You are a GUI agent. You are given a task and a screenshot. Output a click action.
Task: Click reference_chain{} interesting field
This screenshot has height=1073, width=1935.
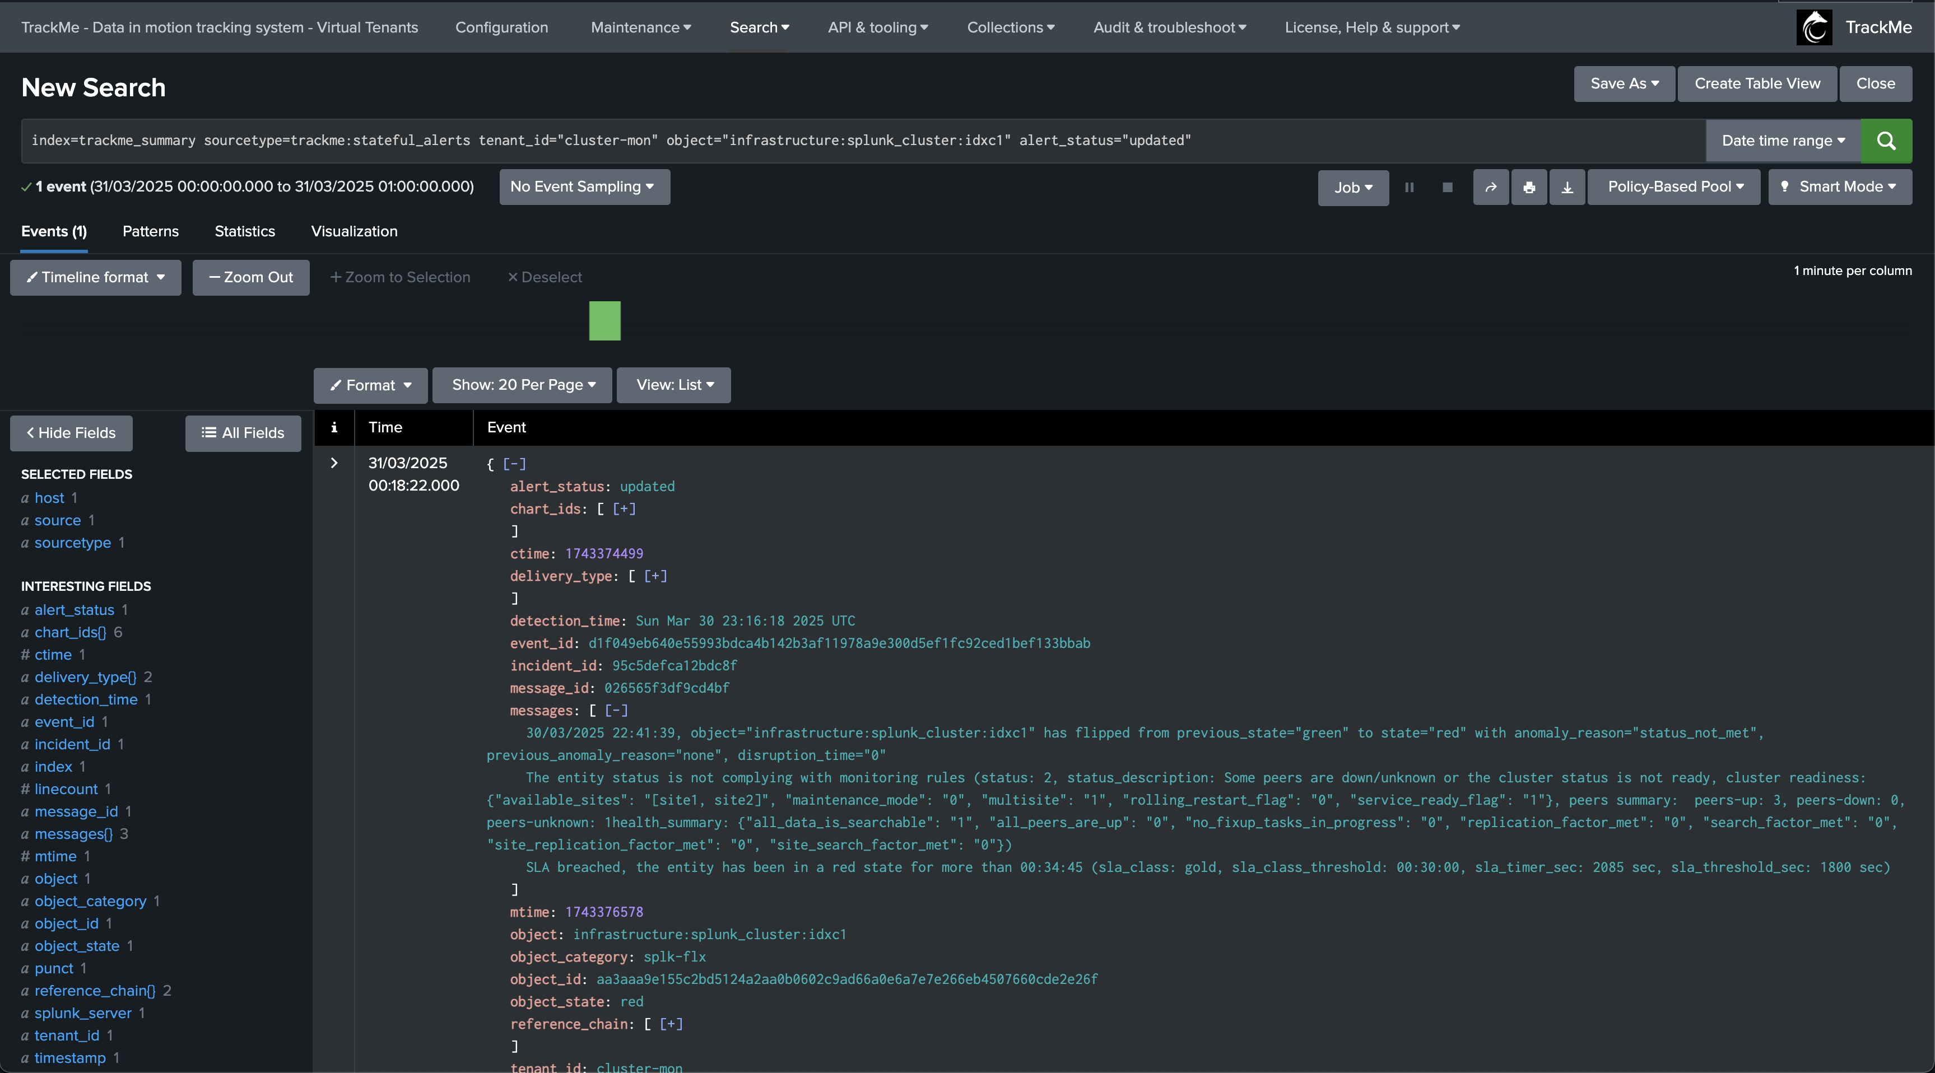pyautogui.click(x=95, y=991)
